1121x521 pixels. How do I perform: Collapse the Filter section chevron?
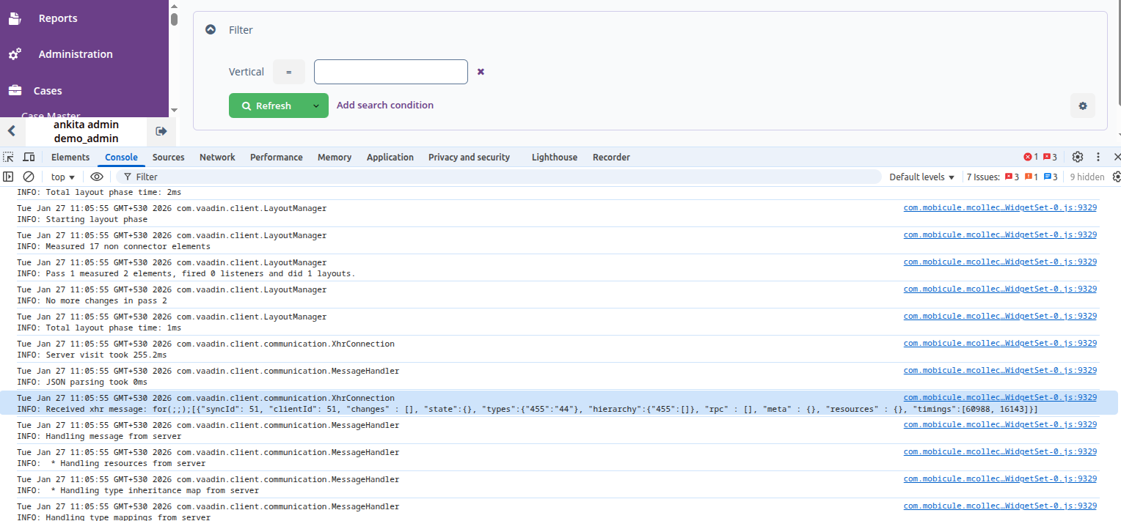point(211,29)
